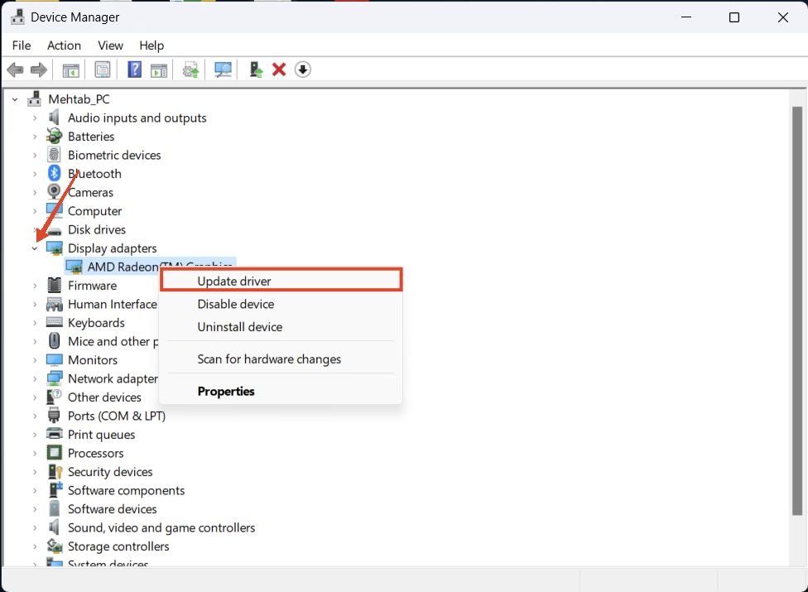808x592 pixels.
Task: Collapse the Mehtab_PC root node
Action: point(15,99)
